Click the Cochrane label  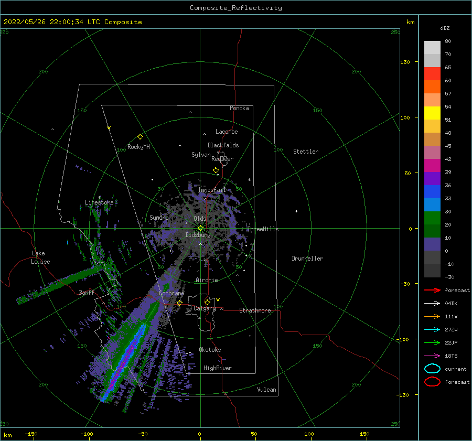171,293
